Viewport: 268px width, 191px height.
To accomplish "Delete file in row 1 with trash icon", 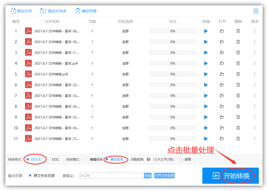I will coord(238,31).
